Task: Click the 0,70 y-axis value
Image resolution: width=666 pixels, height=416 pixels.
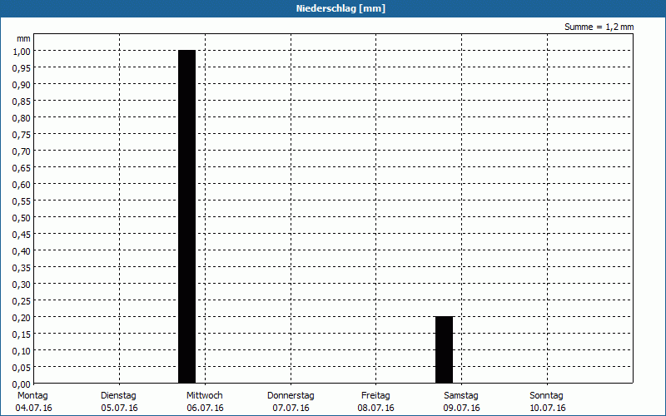Action: click(x=22, y=151)
